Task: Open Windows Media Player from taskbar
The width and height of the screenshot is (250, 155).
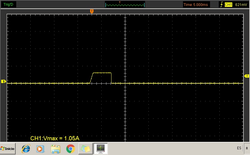Action: (40, 148)
